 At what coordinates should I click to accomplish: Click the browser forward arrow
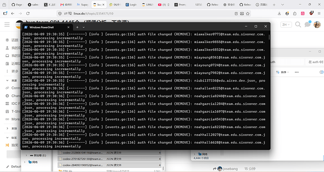tap(20, 14)
